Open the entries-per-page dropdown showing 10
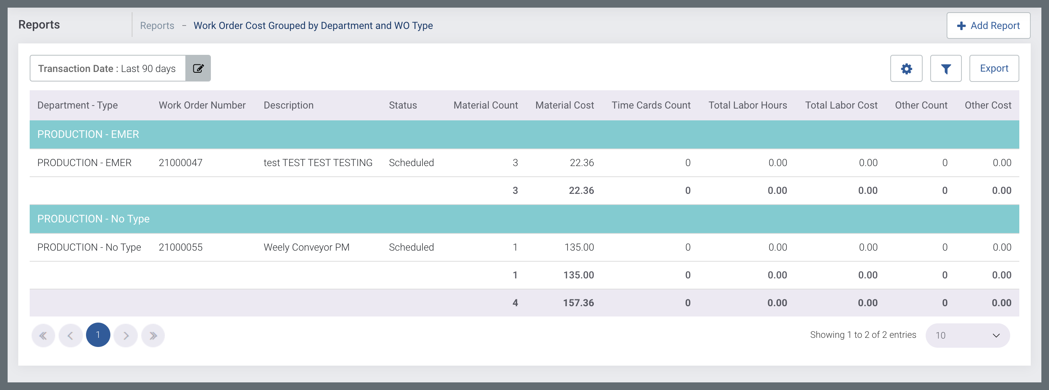Screen dimensions: 1049x390 [x=968, y=336]
